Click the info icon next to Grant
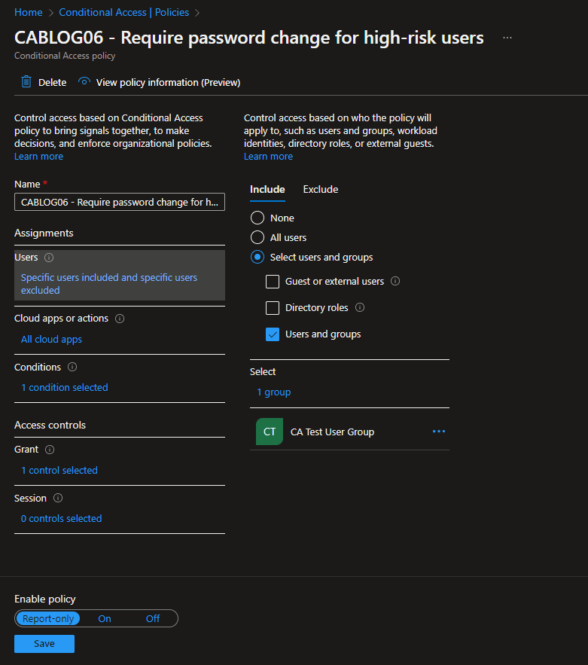The width and height of the screenshot is (588, 665). (x=50, y=450)
